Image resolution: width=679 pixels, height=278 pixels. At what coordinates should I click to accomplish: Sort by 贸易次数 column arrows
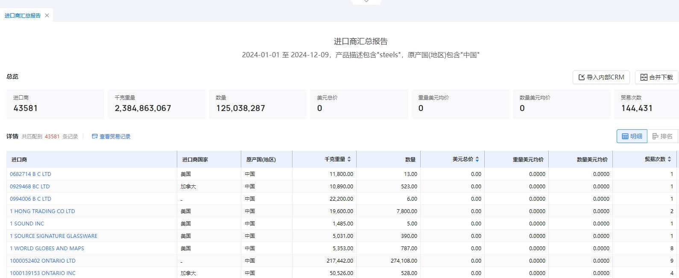pos(669,159)
